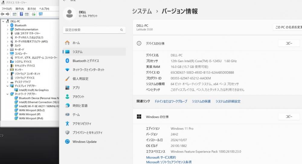Open ネットワークとインターネット settings
Screen dimensions: 302x164
tap(94, 70)
